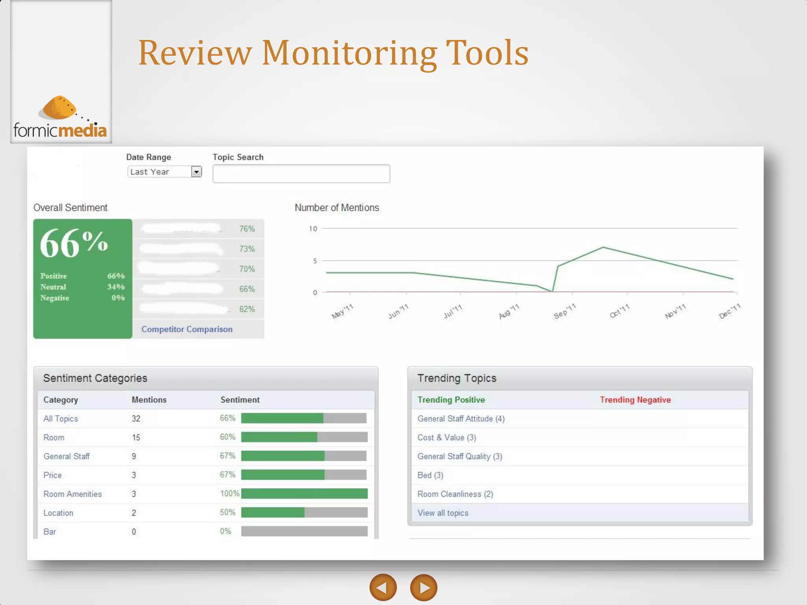807x605 pixels.
Task: Click the Positive 66% sentiment line
Action: (82, 276)
